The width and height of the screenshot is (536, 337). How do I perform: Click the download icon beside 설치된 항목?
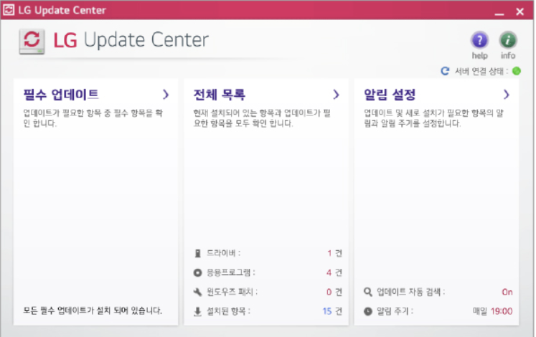(x=197, y=311)
